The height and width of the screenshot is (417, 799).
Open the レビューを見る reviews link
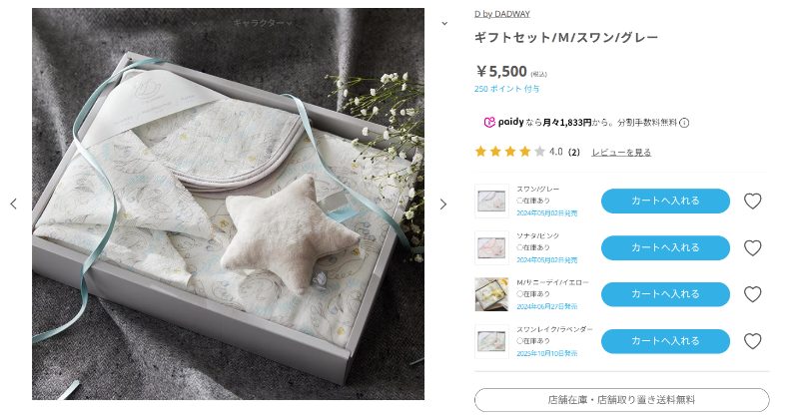pos(621,153)
